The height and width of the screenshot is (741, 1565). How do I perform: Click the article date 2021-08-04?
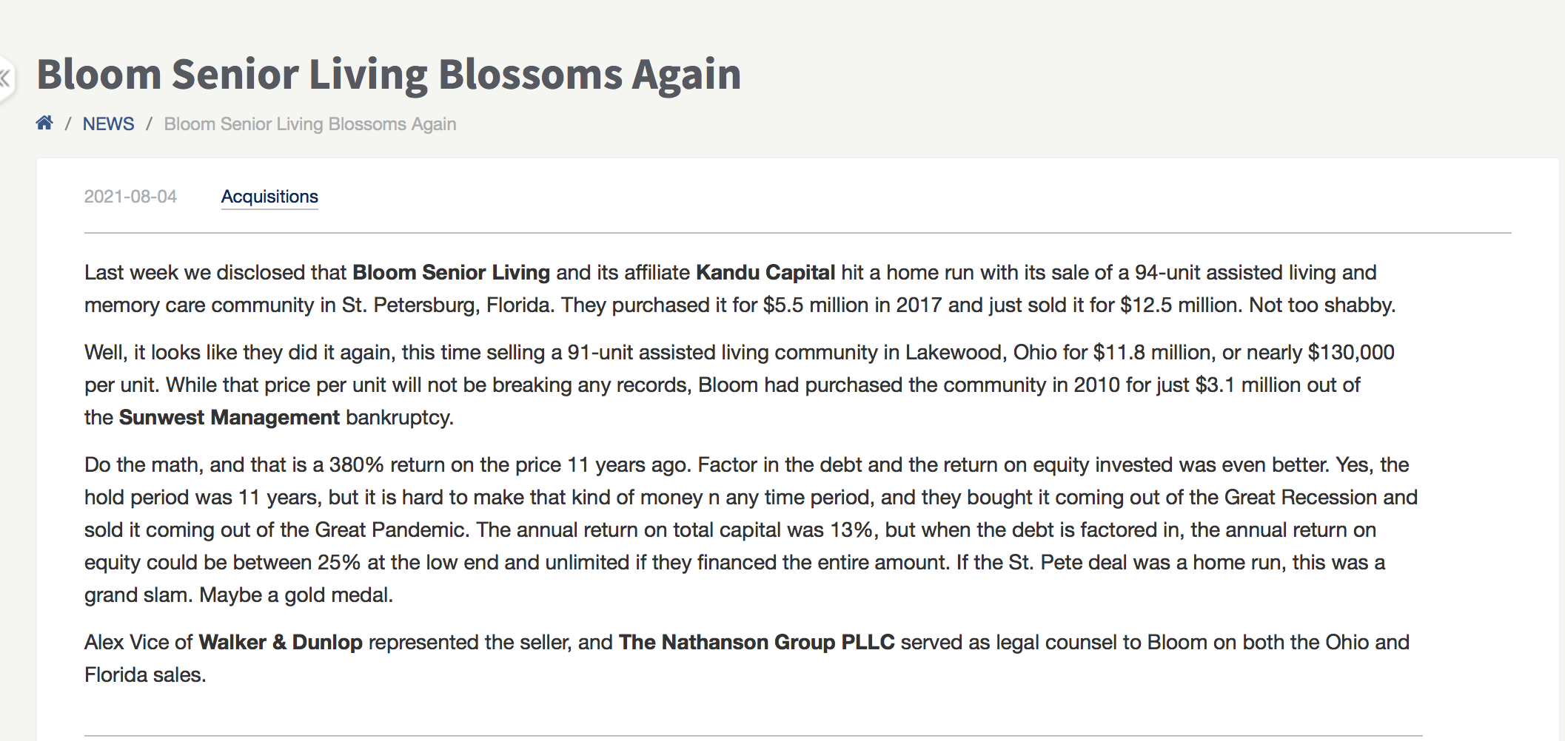130,197
